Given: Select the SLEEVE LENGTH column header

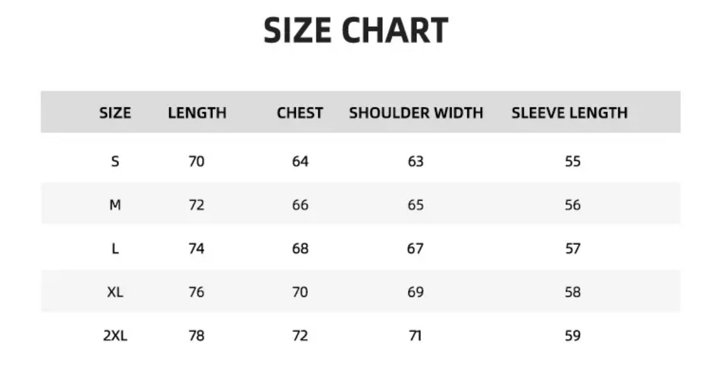Looking at the screenshot, I should [570, 113].
